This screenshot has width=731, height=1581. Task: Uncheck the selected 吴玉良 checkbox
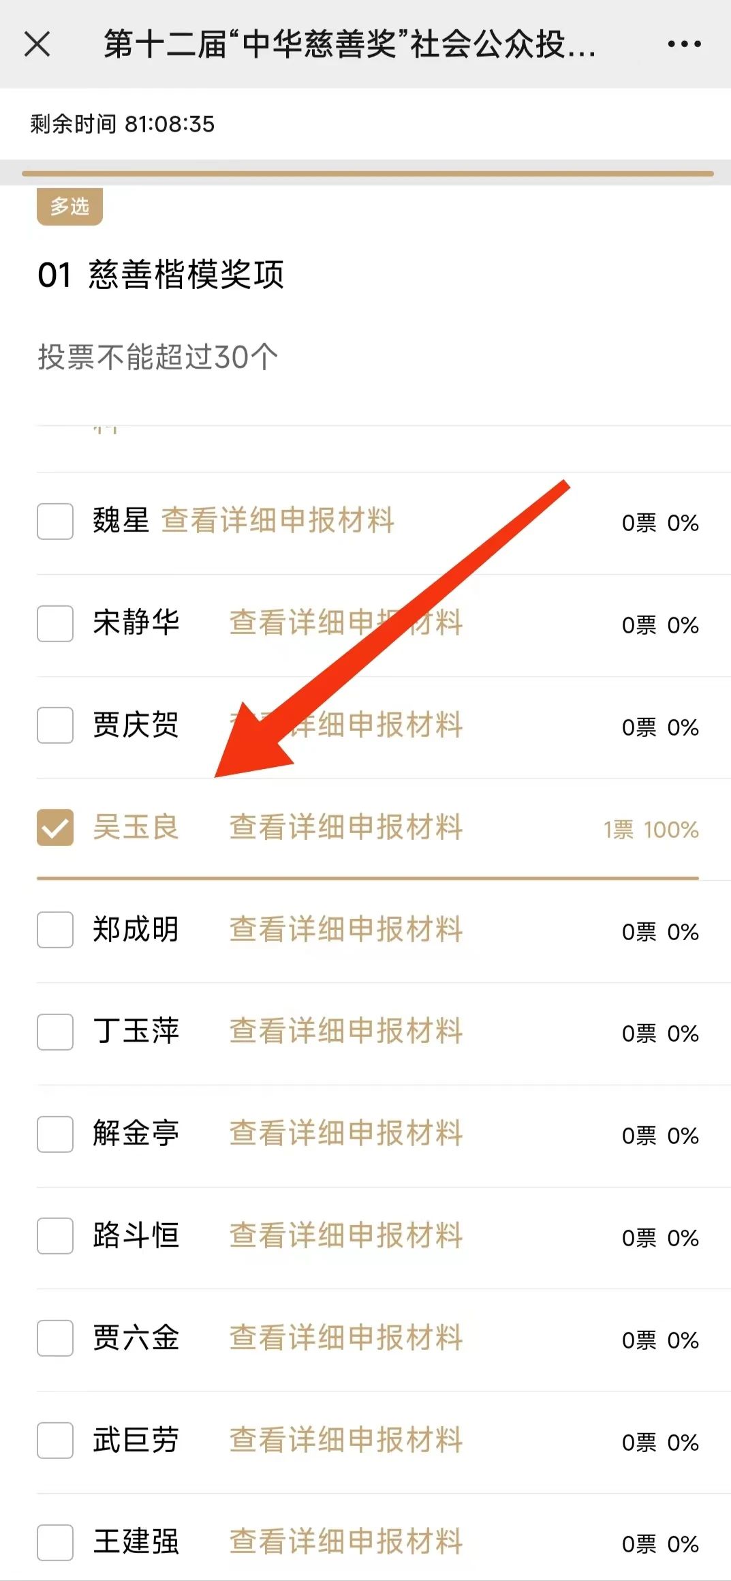[x=55, y=828]
